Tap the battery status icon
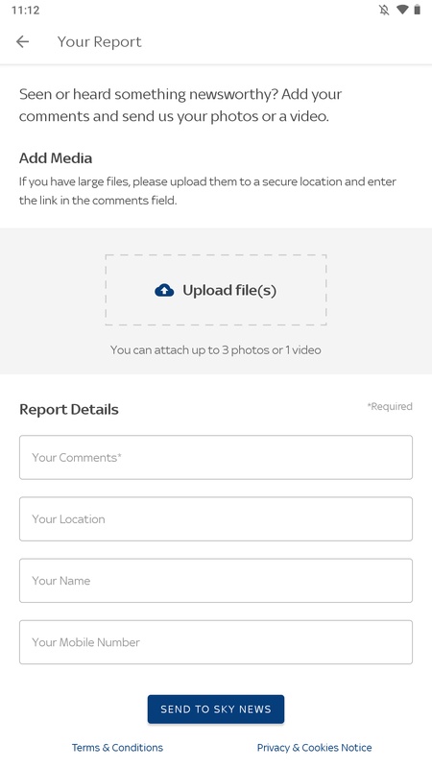The width and height of the screenshot is (432, 768). pos(418,10)
